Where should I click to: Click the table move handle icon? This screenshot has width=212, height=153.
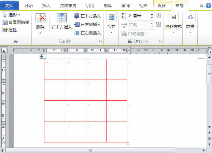pos(42,57)
